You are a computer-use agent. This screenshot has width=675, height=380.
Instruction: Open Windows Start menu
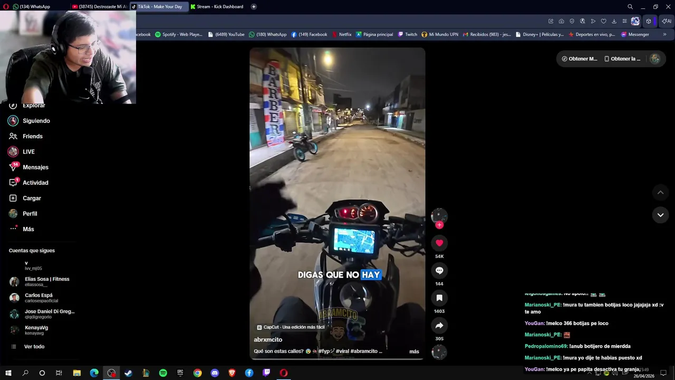8,373
